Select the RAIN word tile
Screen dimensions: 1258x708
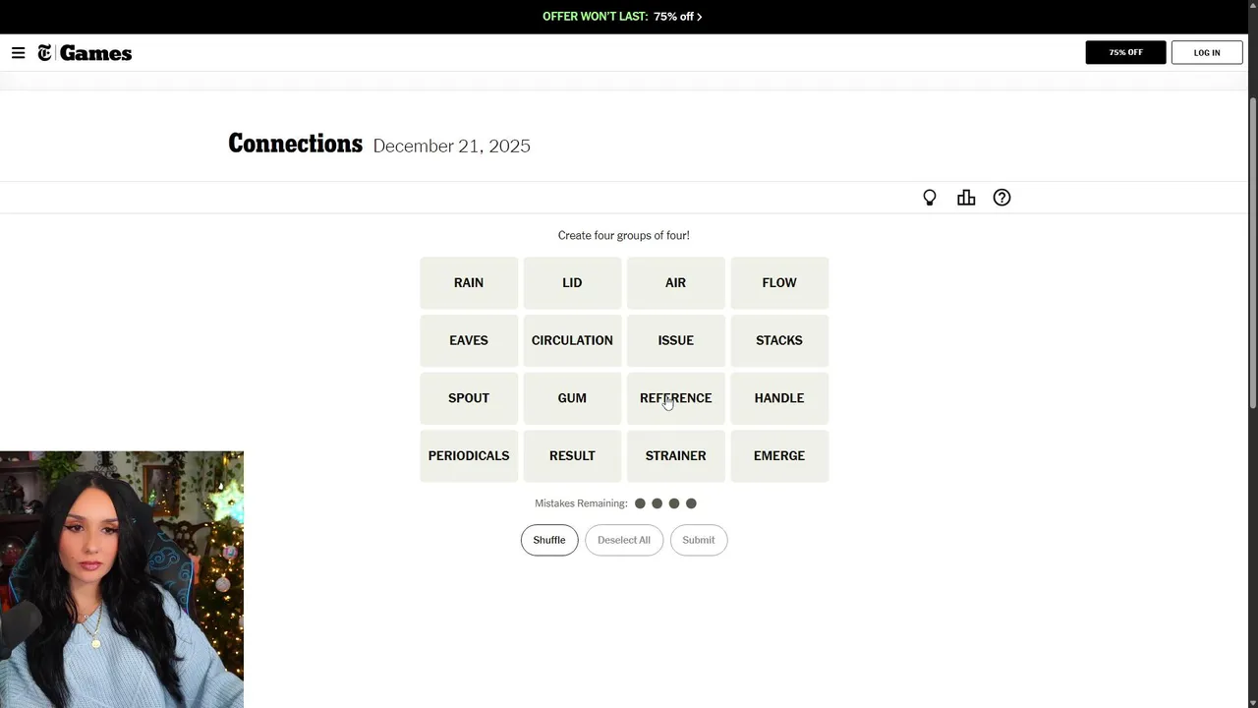(x=469, y=283)
